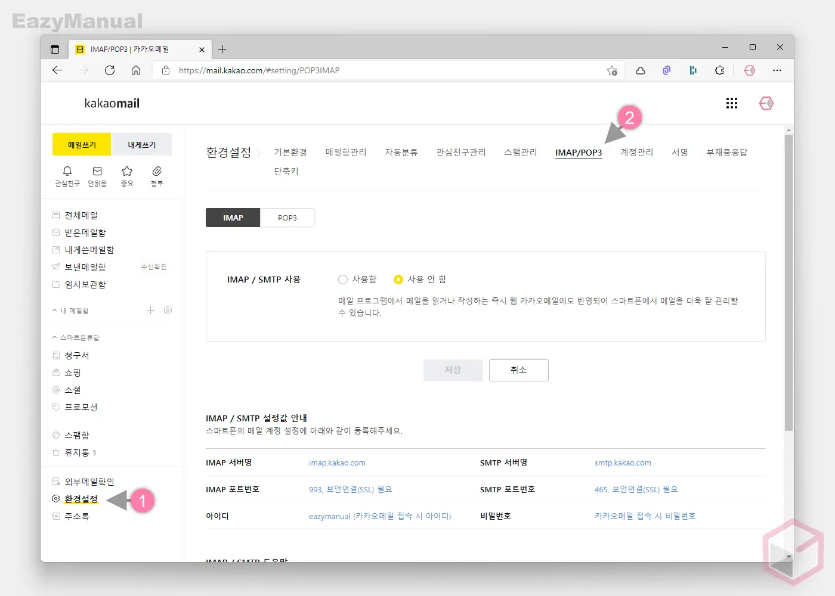Switch to POP3 tab

(287, 218)
